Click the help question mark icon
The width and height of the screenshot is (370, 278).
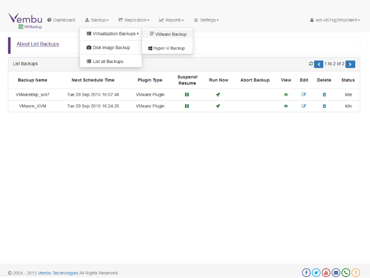coord(356,273)
